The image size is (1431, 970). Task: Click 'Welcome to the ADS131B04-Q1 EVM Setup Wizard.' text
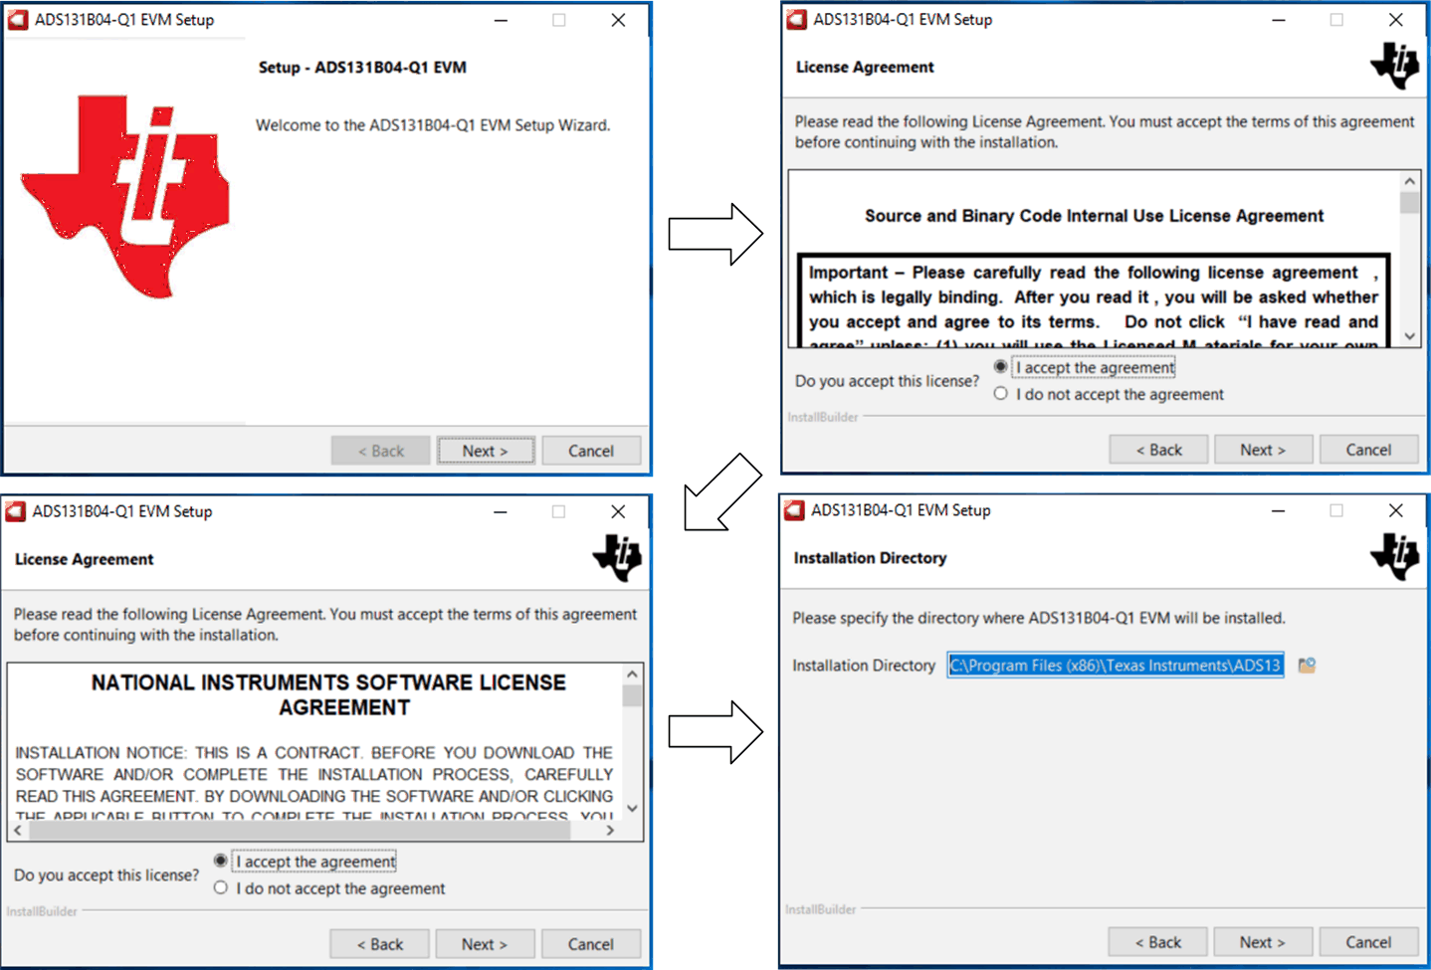(x=433, y=125)
